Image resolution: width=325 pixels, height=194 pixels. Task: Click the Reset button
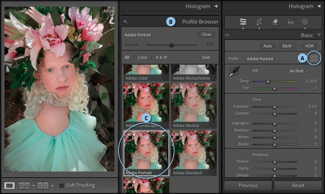pyautogui.click(x=298, y=186)
